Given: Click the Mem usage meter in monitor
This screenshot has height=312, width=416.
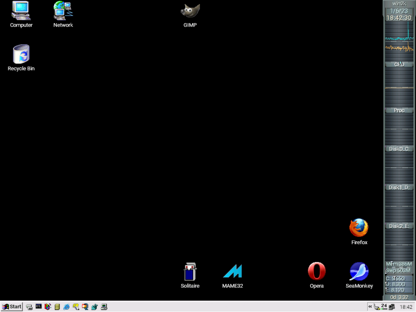Looking at the screenshot, I should coord(399,264).
